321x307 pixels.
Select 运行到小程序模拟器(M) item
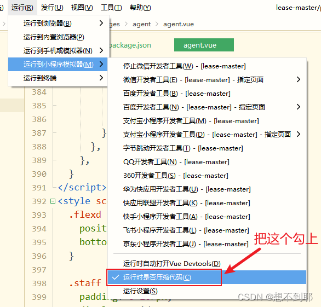(x=58, y=64)
